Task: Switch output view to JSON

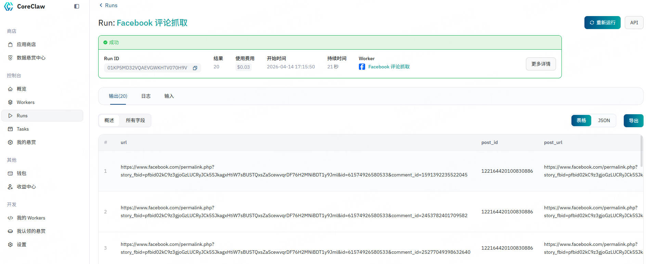Action: tap(604, 121)
